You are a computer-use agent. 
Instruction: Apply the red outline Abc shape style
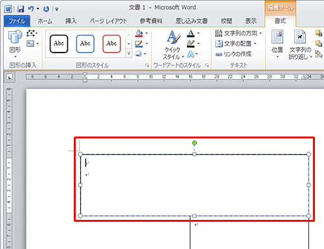[x=111, y=43]
